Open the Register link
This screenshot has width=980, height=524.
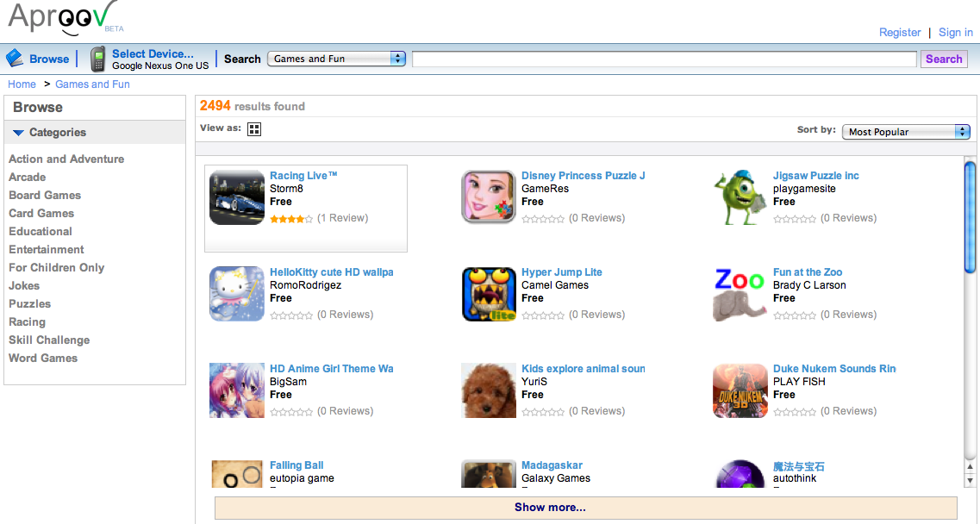(x=899, y=33)
